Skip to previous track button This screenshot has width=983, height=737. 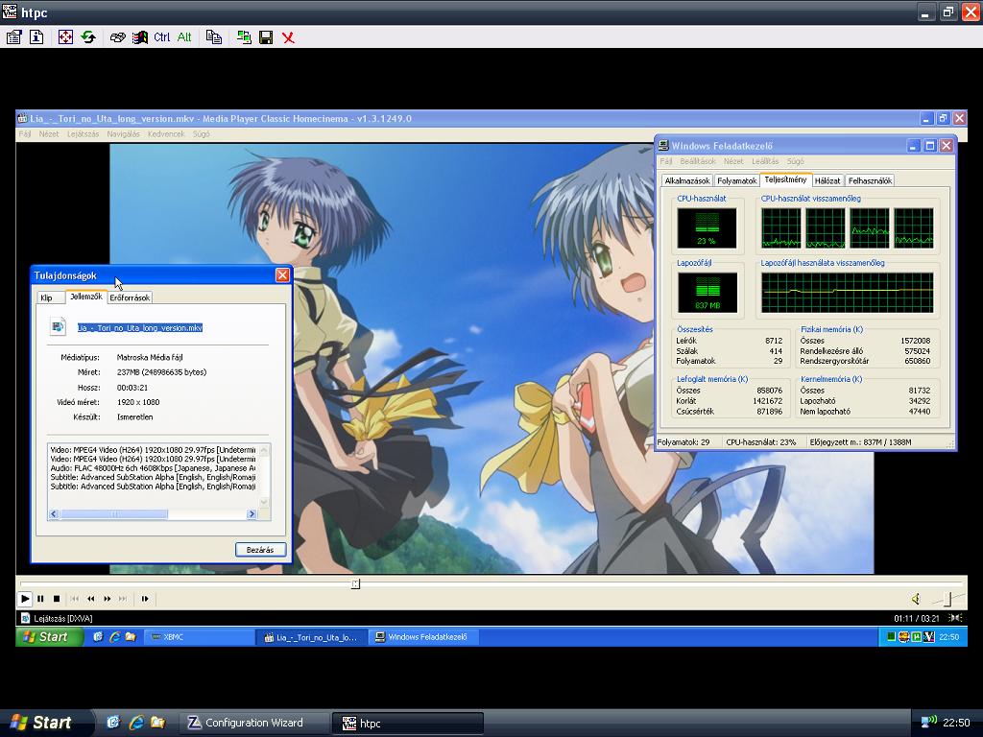pos(75,599)
